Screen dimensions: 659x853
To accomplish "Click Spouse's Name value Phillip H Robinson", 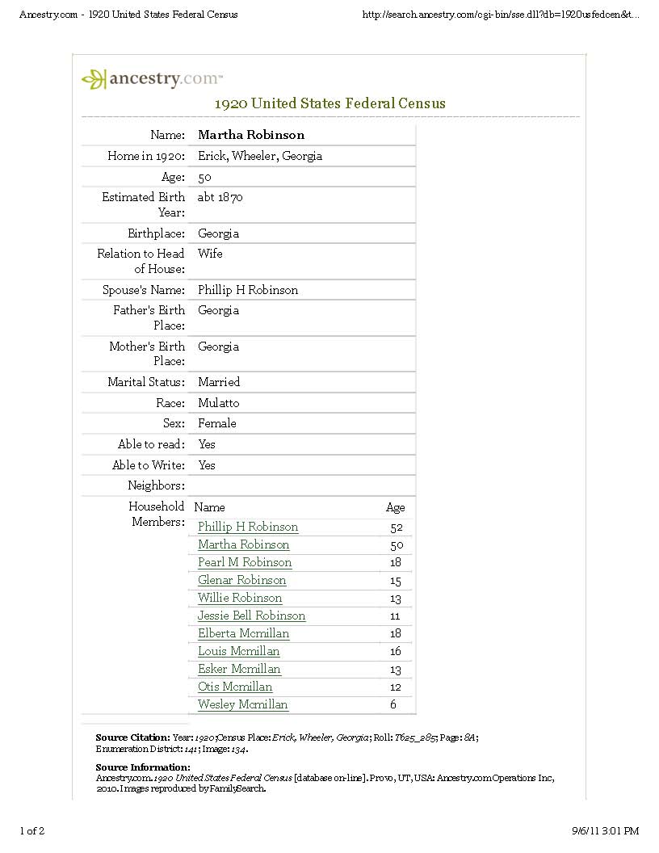I will pyautogui.click(x=248, y=290).
